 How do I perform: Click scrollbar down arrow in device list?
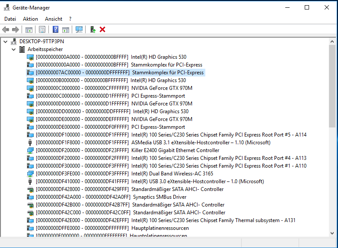(332, 233)
